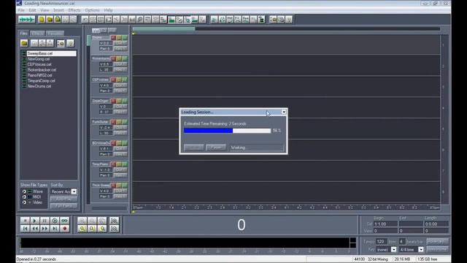
Task: Click the Advanced tempo button
Action: point(437,241)
